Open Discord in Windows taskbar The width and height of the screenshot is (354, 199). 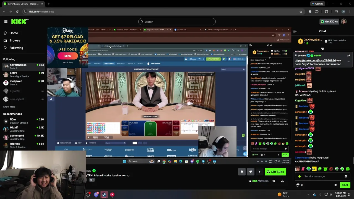coord(96,195)
